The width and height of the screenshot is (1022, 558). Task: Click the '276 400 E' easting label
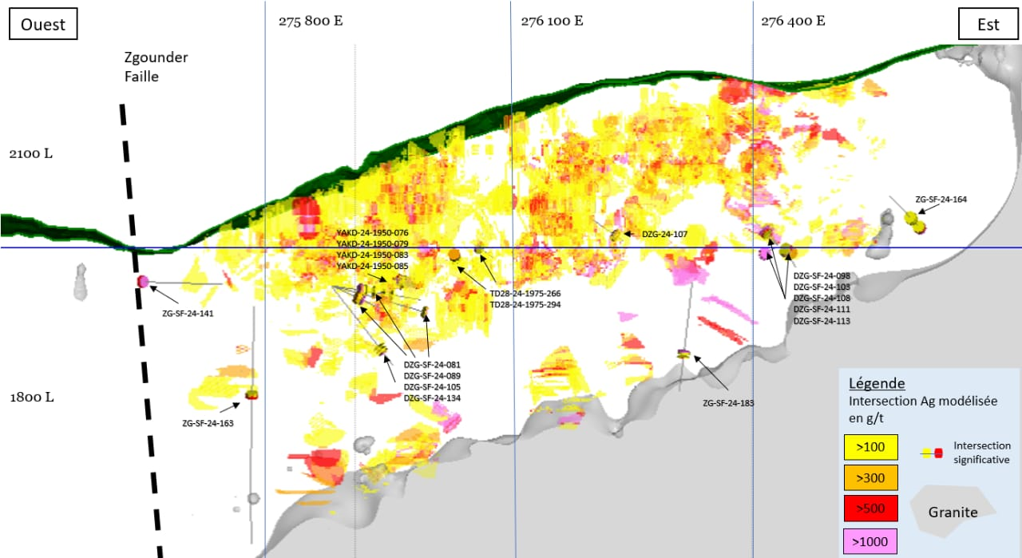coord(793,22)
